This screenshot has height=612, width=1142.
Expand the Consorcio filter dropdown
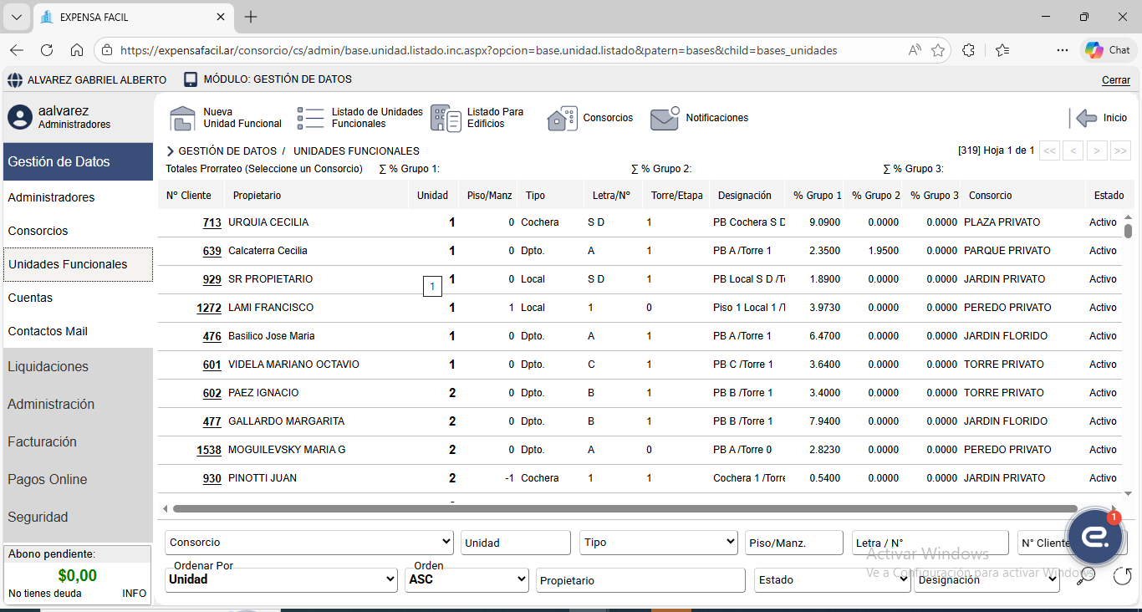(308, 543)
